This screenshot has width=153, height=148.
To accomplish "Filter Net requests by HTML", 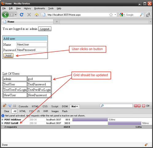I will 23,111.
